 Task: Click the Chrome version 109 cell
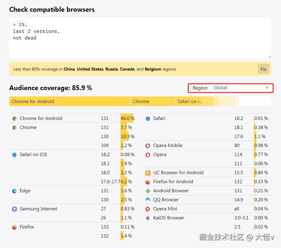[105, 146]
